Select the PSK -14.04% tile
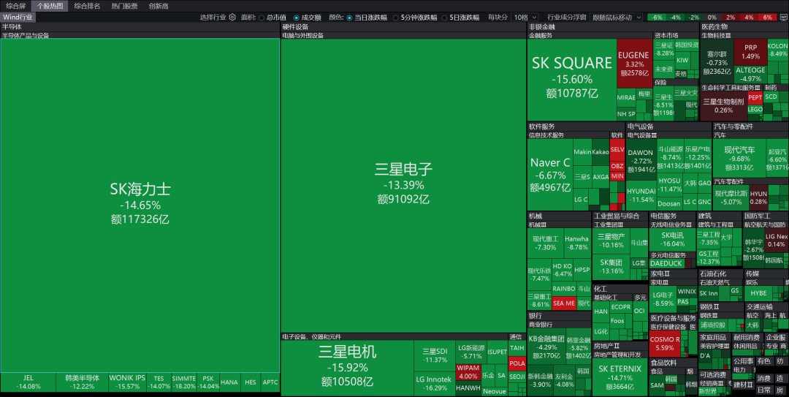789x397 pixels. 207,382
